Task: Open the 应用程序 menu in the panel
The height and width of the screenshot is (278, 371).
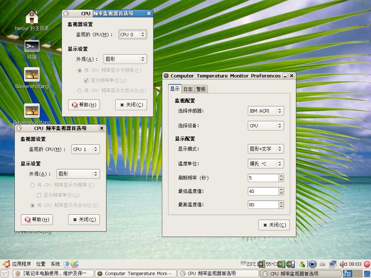Action: 21,264
